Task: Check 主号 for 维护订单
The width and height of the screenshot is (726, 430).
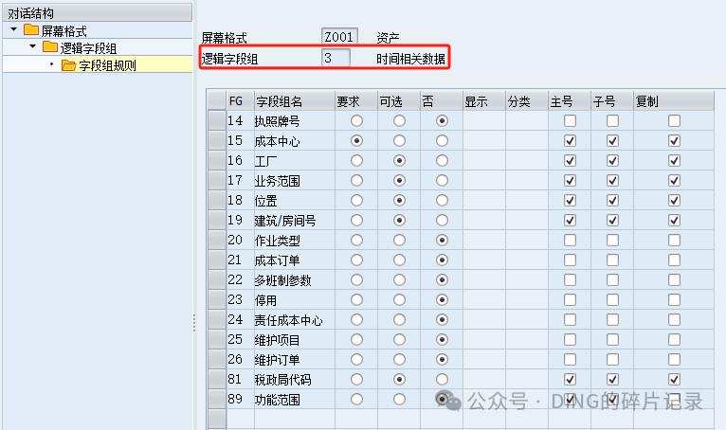Action: coord(570,360)
